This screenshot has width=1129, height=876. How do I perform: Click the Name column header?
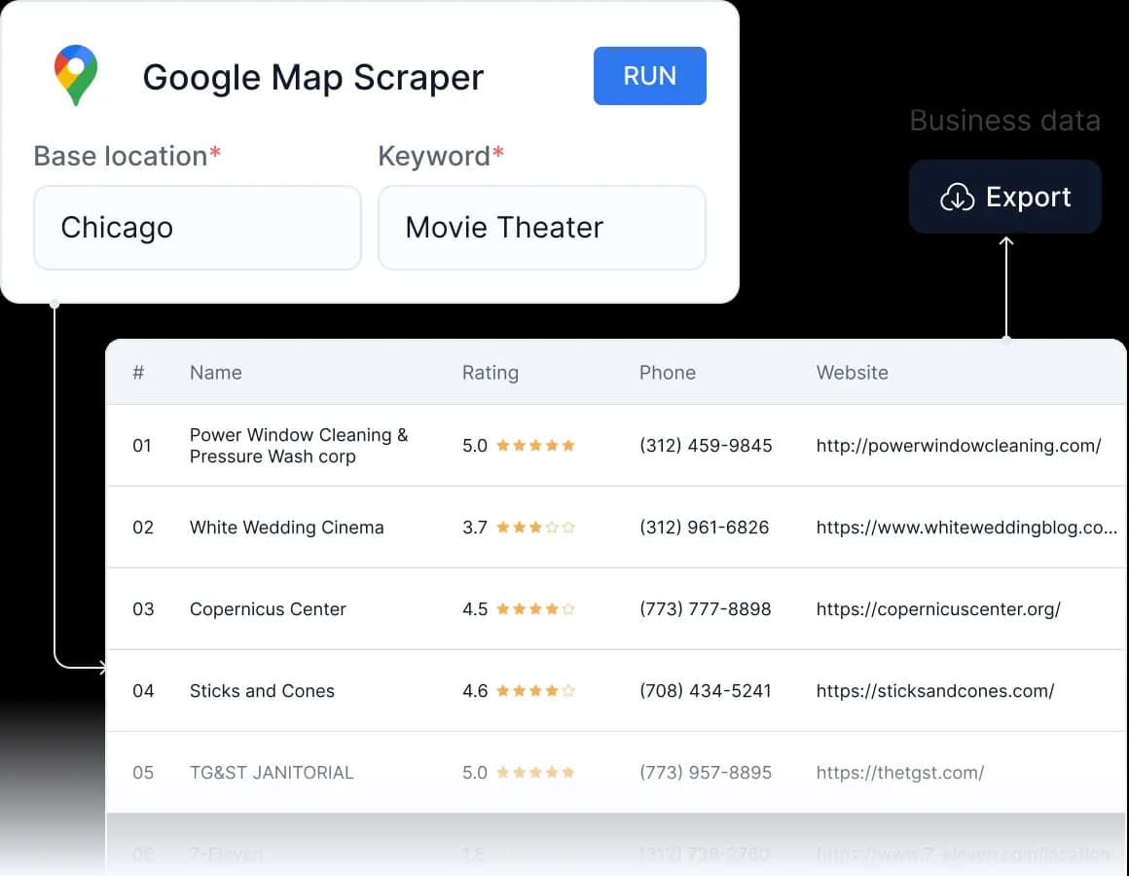[216, 372]
